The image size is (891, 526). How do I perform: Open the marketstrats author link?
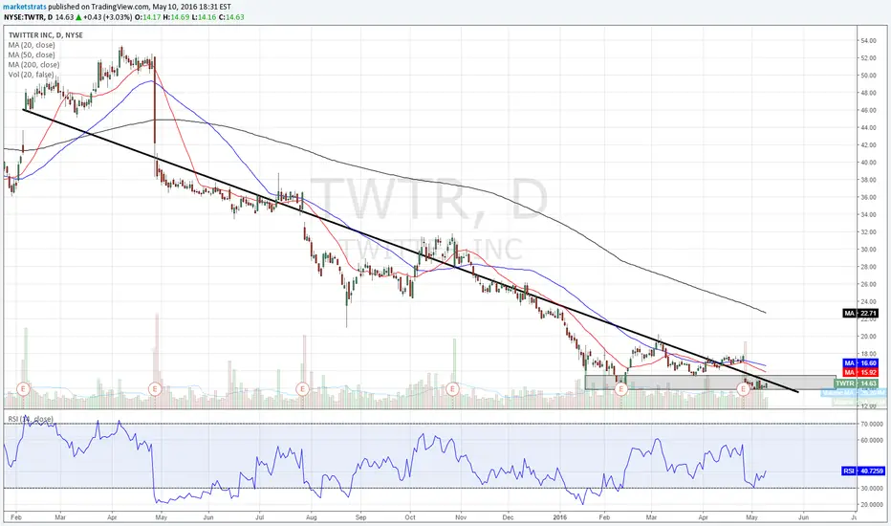click(25, 7)
